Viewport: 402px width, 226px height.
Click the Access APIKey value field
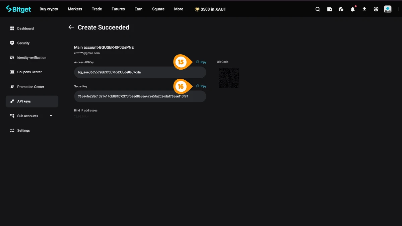coord(140,72)
